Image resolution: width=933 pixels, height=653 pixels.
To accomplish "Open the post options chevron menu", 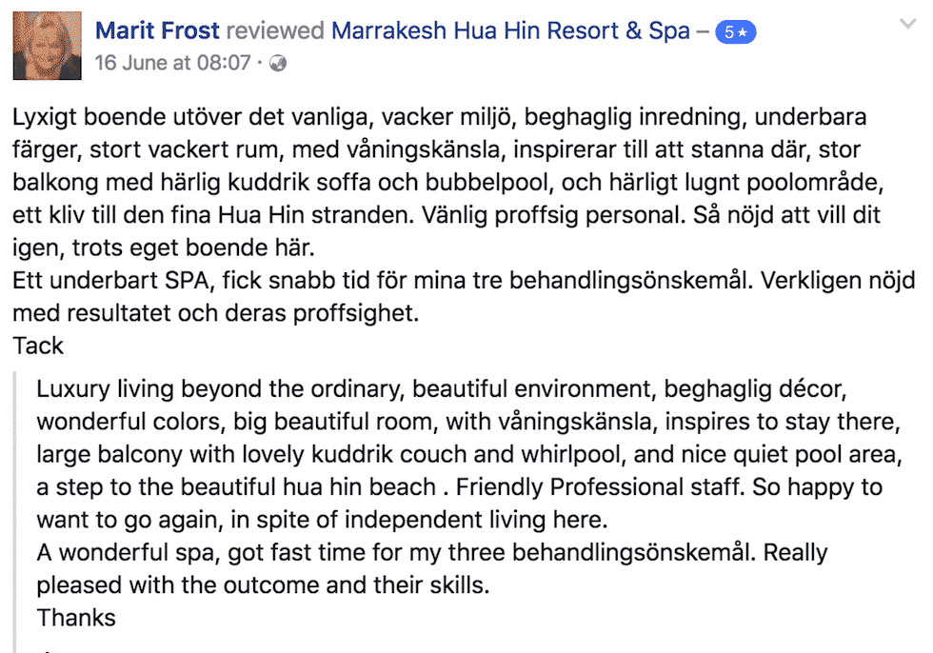I will point(907,25).
